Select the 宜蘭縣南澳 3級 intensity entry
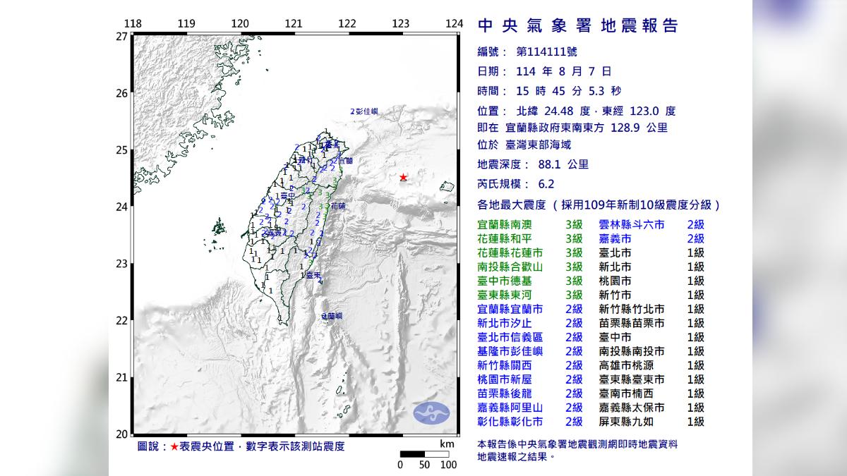The image size is (847, 476). click(x=530, y=225)
